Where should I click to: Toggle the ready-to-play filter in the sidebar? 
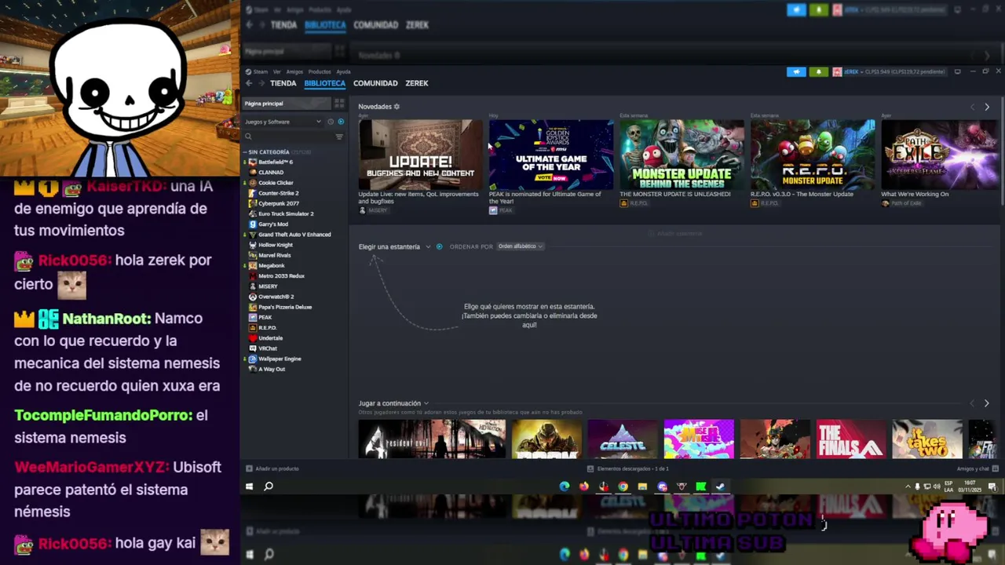341,122
